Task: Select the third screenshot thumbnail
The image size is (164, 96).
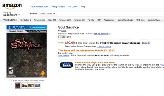Action: coord(31,86)
